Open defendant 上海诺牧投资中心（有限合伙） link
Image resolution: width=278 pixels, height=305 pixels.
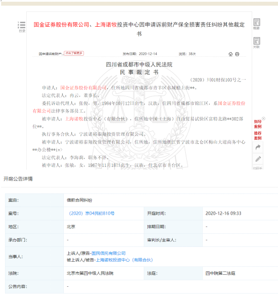[x=124, y=260]
